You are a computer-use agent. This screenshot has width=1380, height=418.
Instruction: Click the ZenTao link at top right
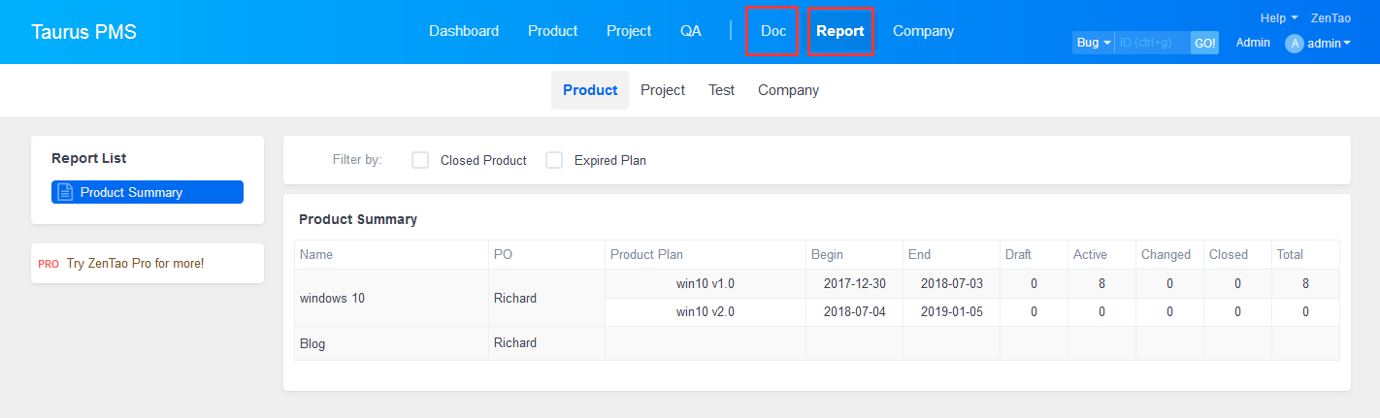pyautogui.click(x=1331, y=18)
